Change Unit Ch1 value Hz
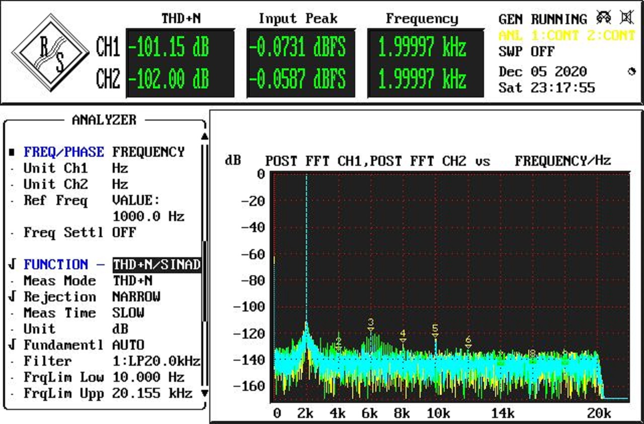Viewport: 644px width, 424px height. 120,168
